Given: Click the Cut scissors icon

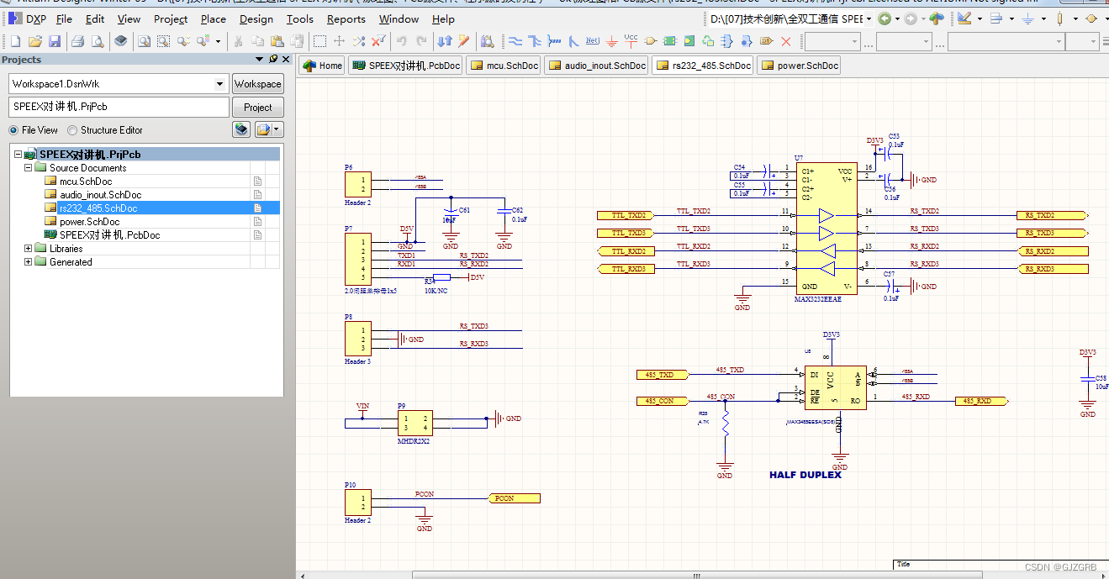Looking at the screenshot, I should 239,41.
